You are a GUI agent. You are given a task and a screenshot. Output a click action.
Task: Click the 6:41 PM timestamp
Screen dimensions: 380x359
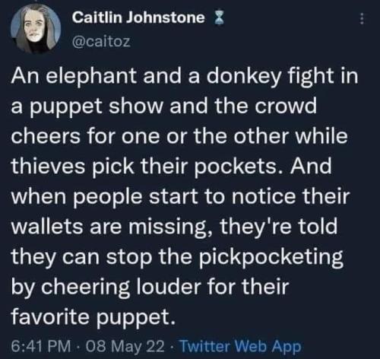click(x=41, y=346)
